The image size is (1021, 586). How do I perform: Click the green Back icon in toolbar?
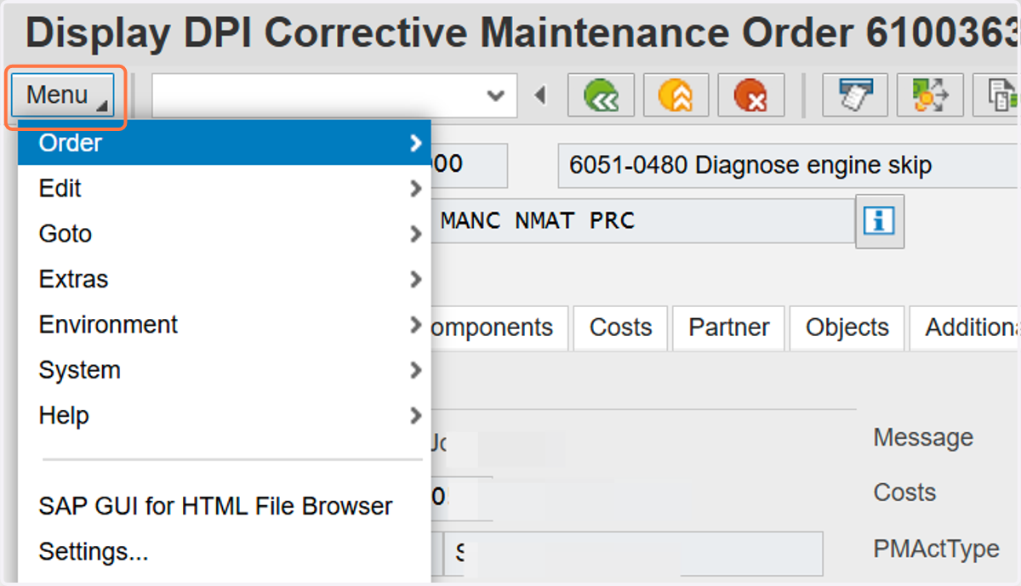click(602, 95)
